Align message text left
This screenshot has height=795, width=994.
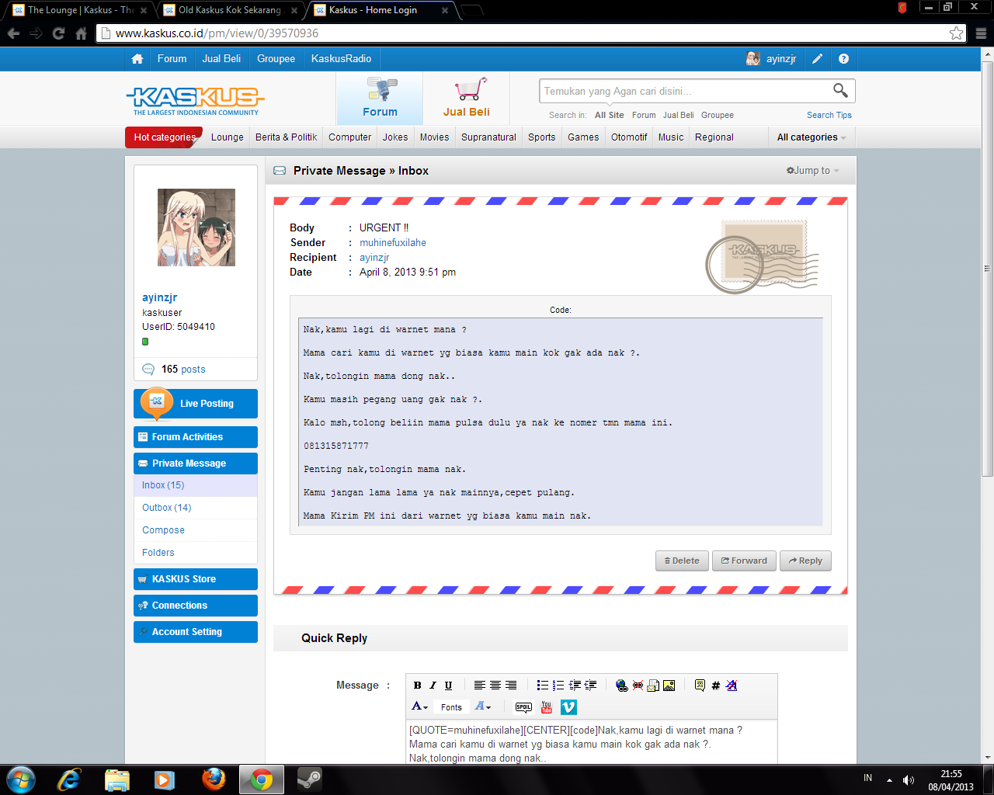(480, 686)
